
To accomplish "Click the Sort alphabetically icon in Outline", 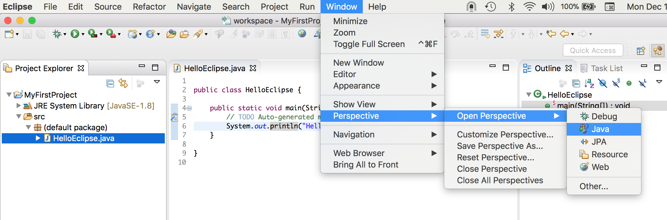I will (589, 83).
